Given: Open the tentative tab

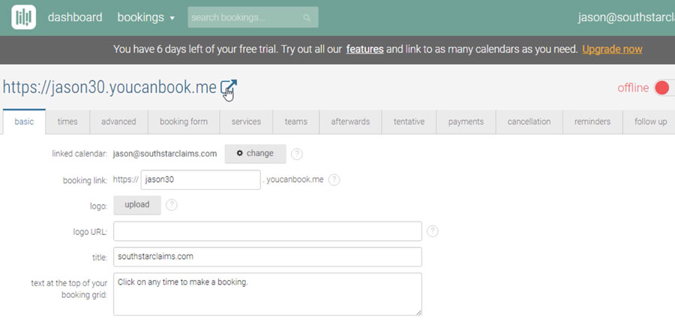Looking at the screenshot, I should click(x=409, y=122).
